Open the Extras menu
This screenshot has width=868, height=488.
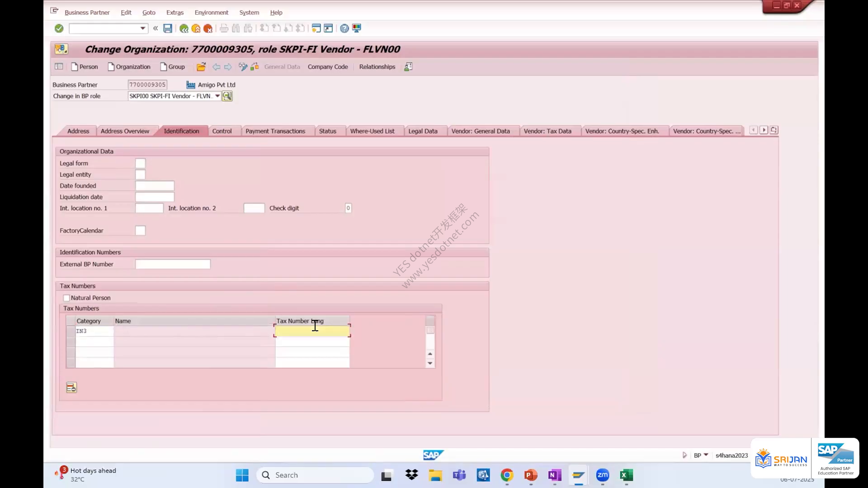coord(175,13)
